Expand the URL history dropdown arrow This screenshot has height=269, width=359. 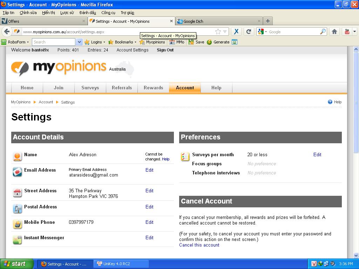coord(225,32)
